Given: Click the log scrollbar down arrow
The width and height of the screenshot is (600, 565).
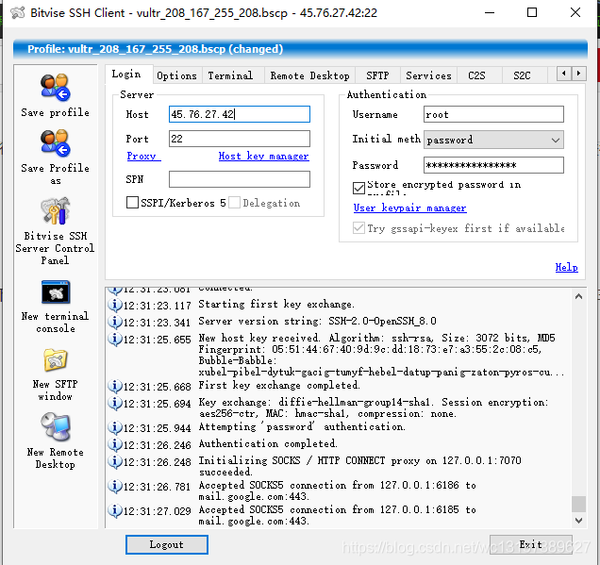Looking at the screenshot, I should [578, 521].
